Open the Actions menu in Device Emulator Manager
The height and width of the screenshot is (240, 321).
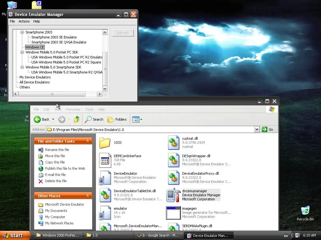click(x=24, y=21)
